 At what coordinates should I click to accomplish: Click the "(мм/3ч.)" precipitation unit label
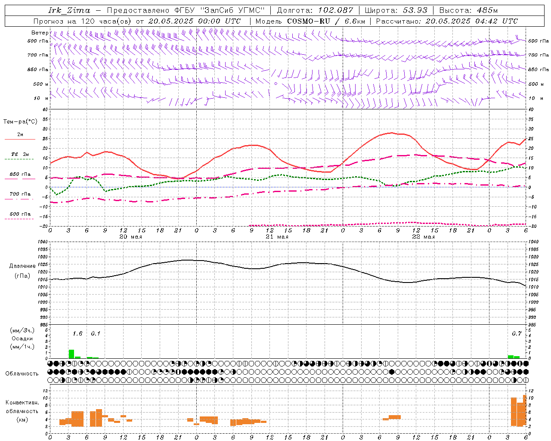click(22, 330)
